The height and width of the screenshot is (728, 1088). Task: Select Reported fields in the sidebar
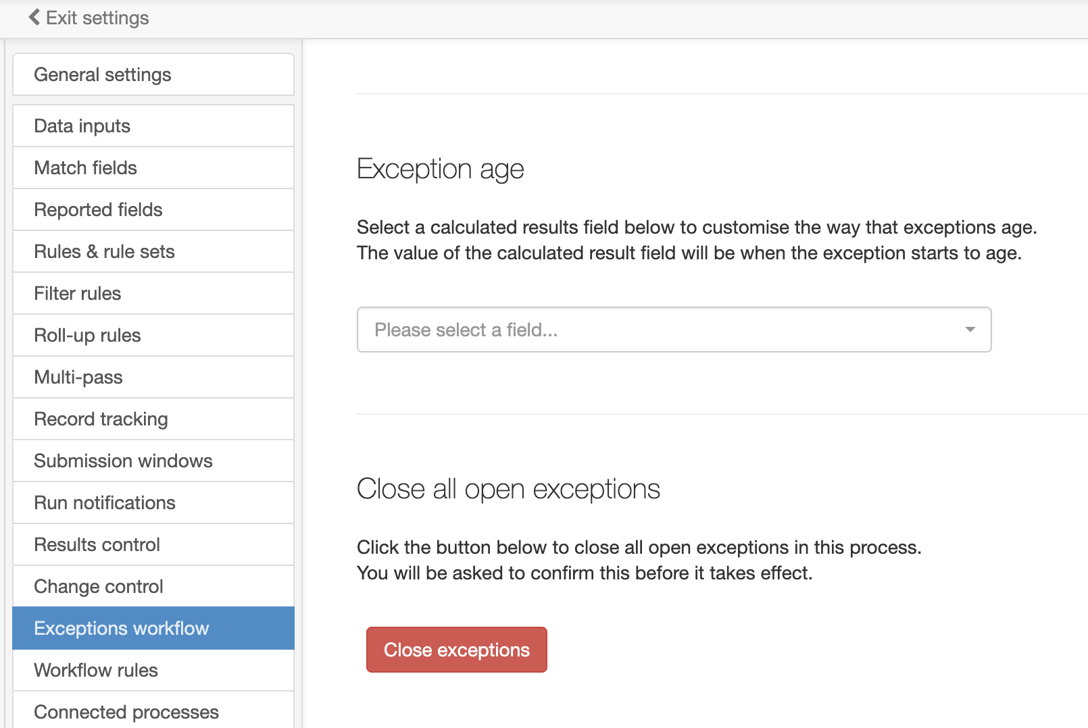pos(153,209)
